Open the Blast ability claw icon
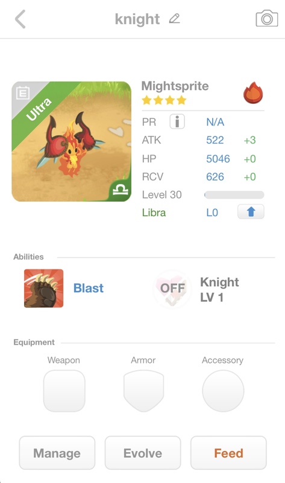The image size is (285, 483). [43, 289]
